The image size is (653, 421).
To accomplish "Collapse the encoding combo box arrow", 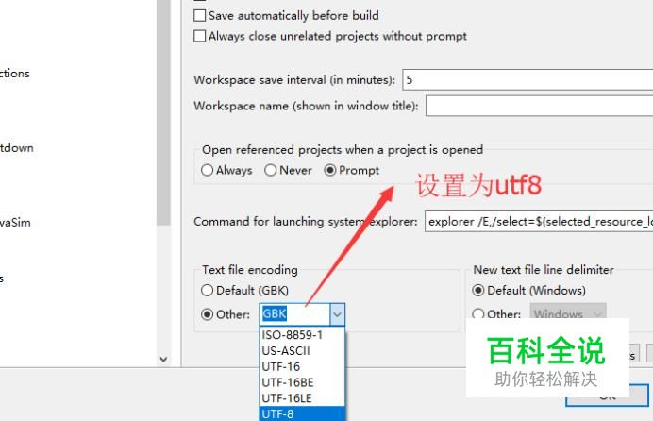I will point(337,314).
